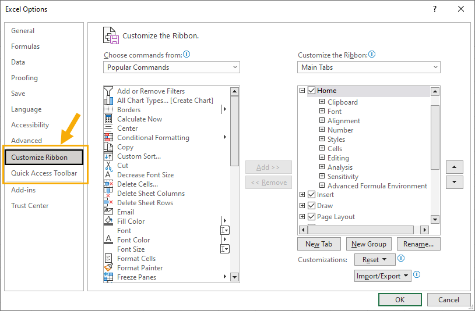Open the Accessibility options category
Image resolution: width=475 pixels, height=311 pixels.
[x=30, y=125]
